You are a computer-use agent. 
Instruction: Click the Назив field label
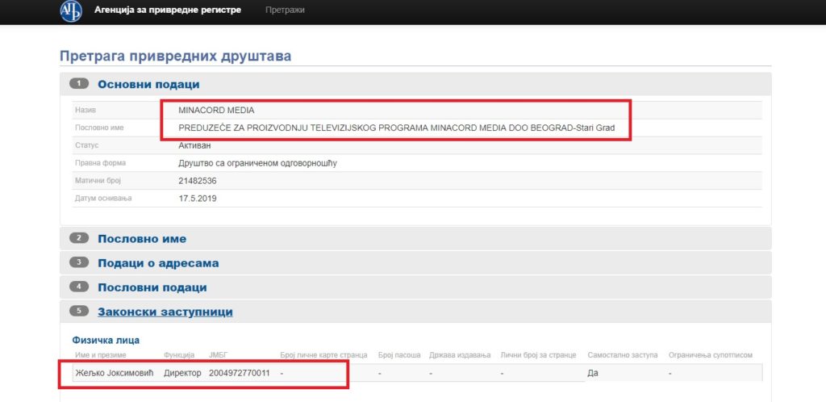86,110
